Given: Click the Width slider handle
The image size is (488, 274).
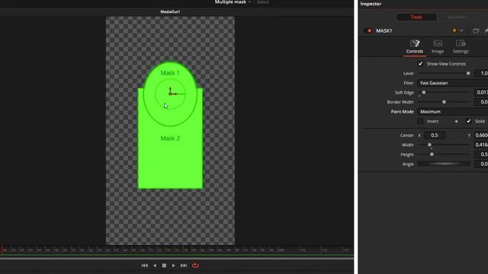Looking at the screenshot, I should [x=429, y=145].
